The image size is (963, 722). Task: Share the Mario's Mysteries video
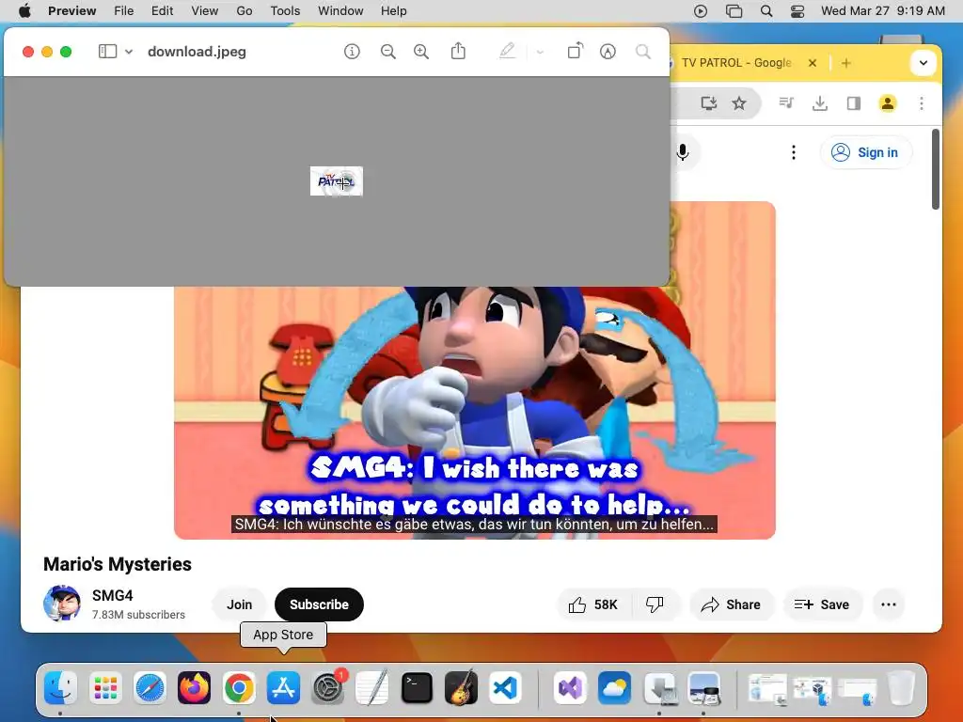click(732, 604)
